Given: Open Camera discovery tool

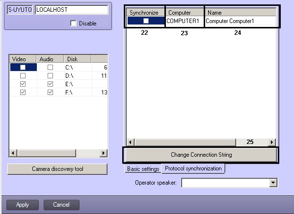Looking at the screenshot, I should [57, 169].
